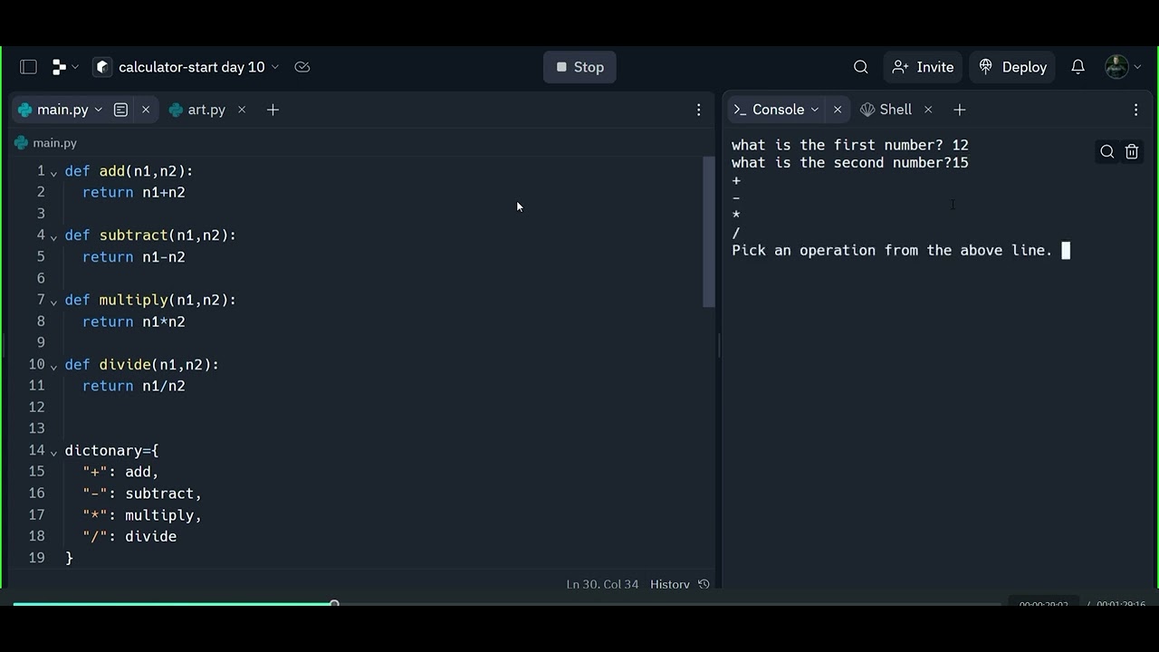Add a new editor tab
This screenshot has height=652, width=1159.
pos(273,110)
